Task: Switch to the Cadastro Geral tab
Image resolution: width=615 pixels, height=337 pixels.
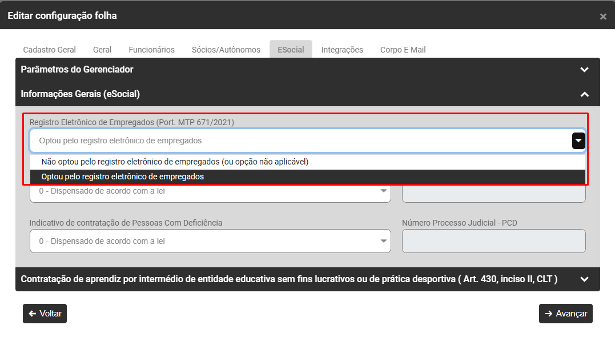Action: [50, 50]
